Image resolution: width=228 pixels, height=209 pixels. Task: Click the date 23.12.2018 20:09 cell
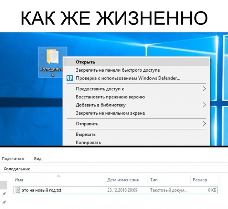pyautogui.click(x=122, y=190)
